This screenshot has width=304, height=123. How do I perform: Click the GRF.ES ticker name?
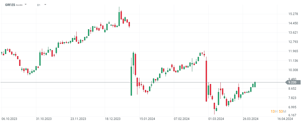click(x=10, y=5)
